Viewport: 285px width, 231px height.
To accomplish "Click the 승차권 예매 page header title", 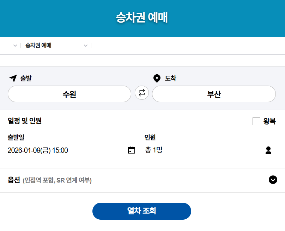I will coord(142,18).
